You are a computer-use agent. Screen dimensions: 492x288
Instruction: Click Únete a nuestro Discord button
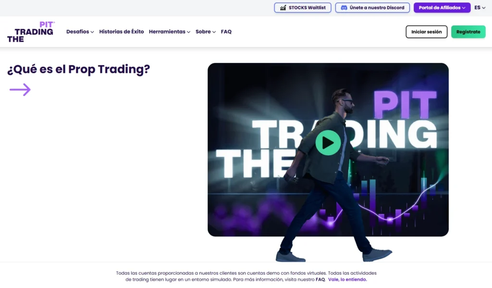tap(372, 8)
